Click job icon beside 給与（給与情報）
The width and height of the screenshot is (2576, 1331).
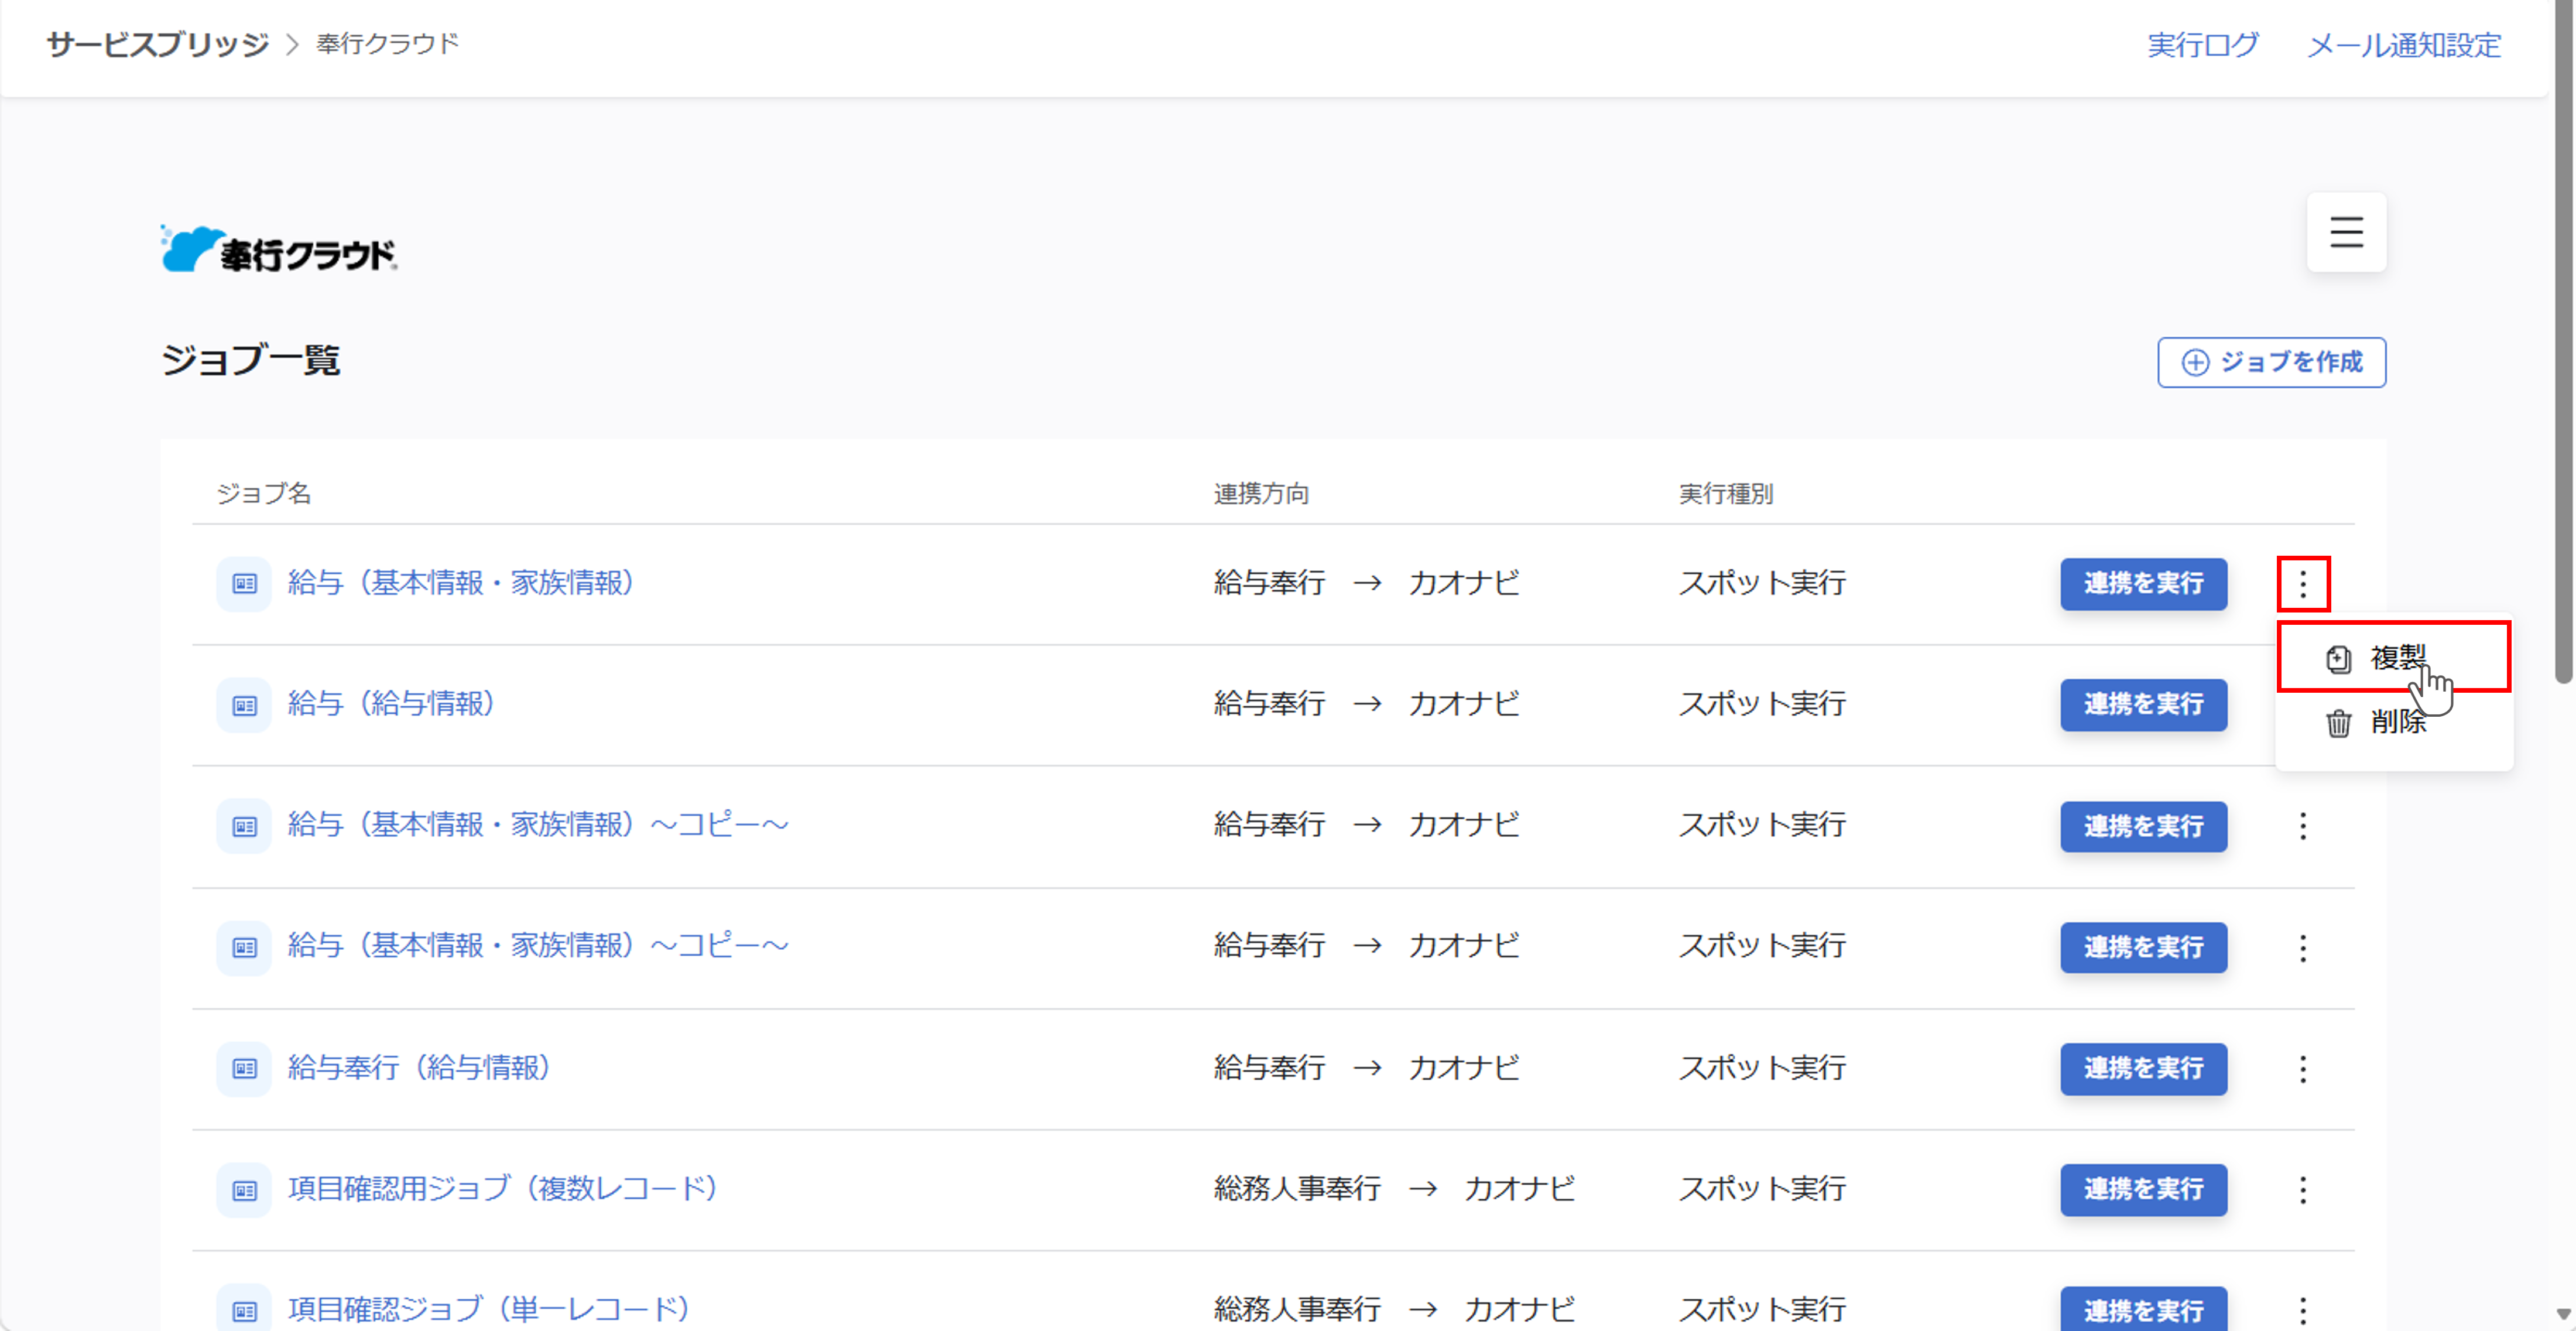click(x=244, y=705)
